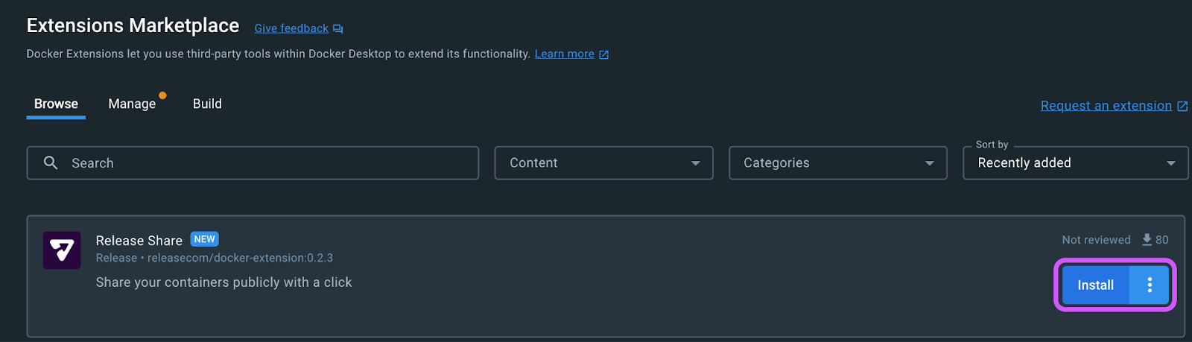This screenshot has height=342, width=1192.
Task: Click the external link icon after Learn more
Action: click(604, 54)
